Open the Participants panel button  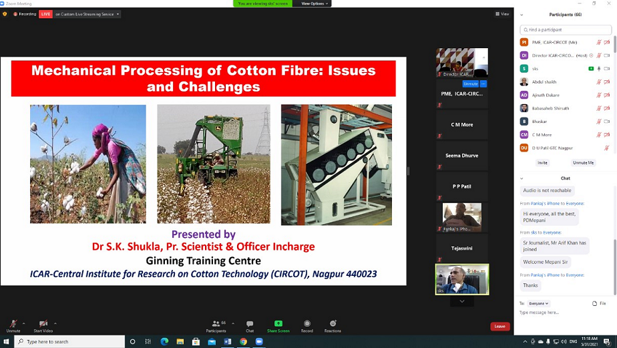click(x=216, y=326)
